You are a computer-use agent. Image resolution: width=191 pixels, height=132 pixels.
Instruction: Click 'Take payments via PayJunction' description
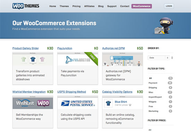72,73
